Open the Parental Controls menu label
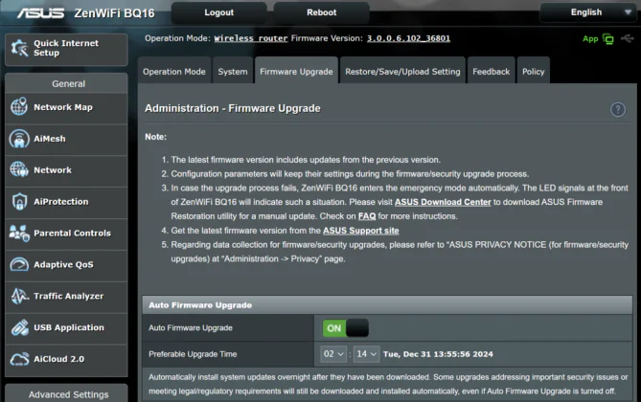The width and height of the screenshot is (641, 402). tap(73, 233)
